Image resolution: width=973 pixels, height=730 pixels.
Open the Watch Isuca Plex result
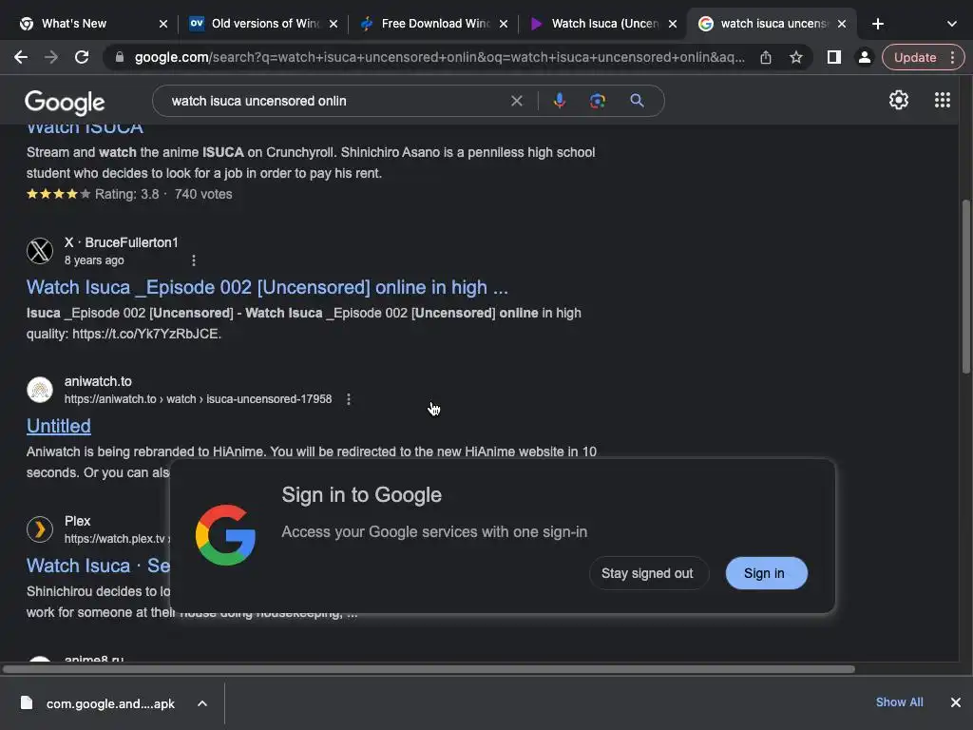(x=98, y=566)
